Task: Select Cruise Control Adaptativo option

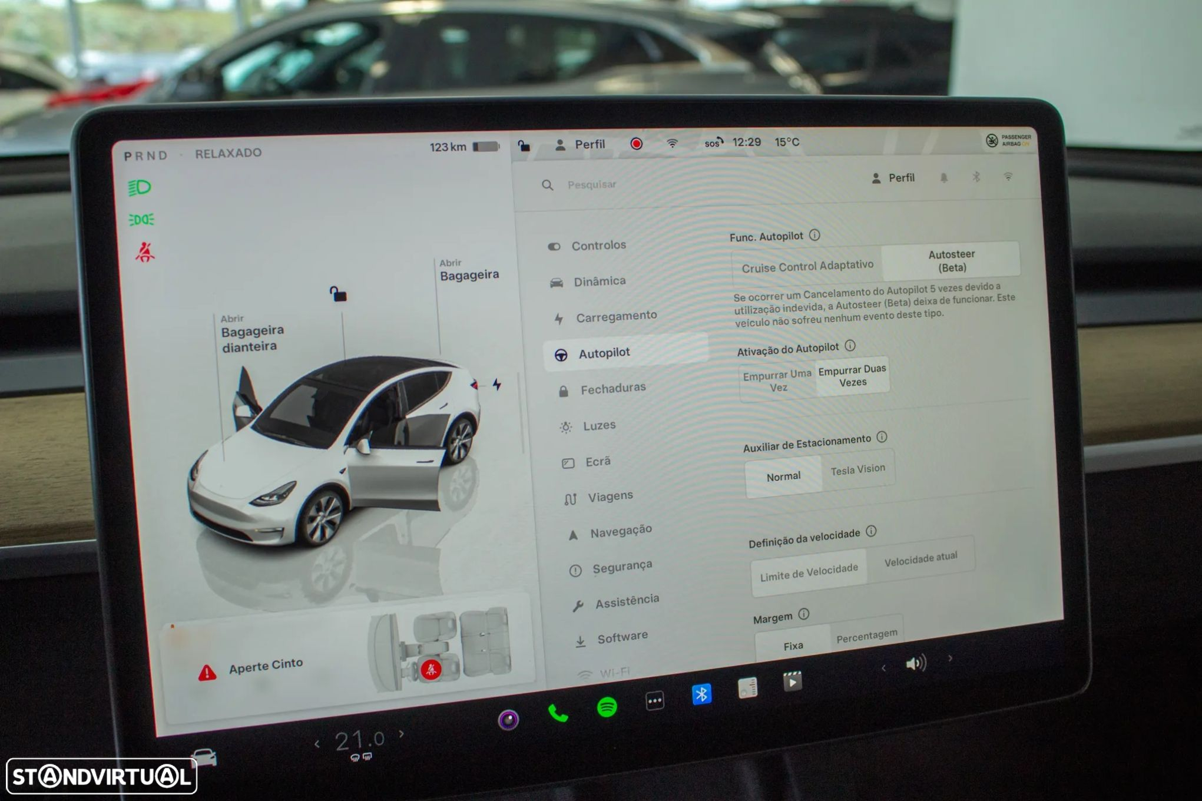Action: click(807, 266)
